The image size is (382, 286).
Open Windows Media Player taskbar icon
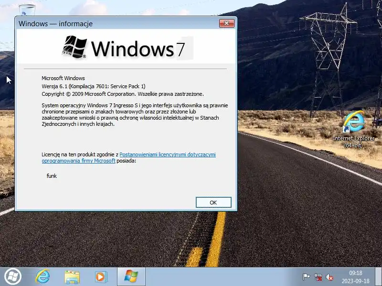tap(101, 277)
